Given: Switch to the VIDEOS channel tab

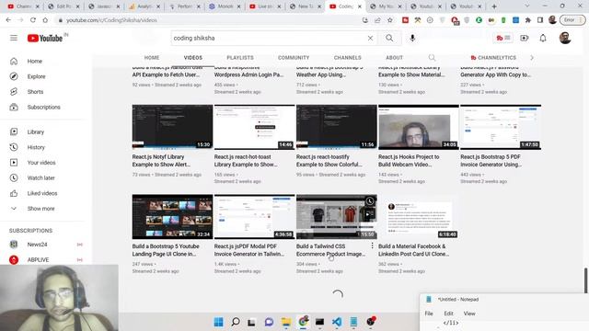Looking at the screenshot, I should tap(193, 58).
